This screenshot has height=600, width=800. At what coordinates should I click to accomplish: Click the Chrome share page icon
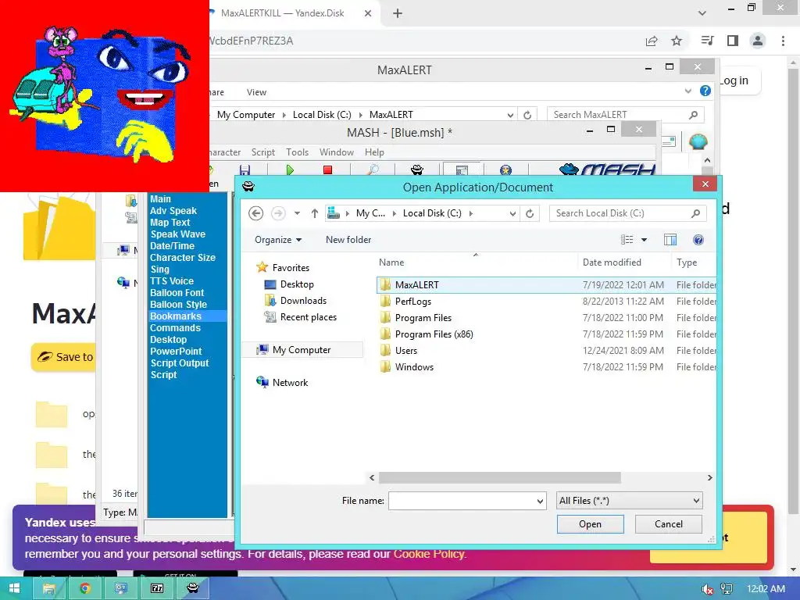(652, 41)
